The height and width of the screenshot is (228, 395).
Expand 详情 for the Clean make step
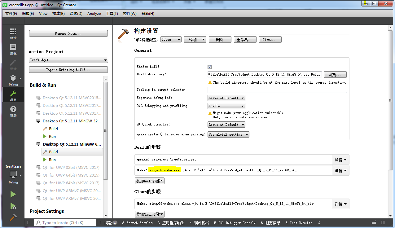tap(340, 204)
